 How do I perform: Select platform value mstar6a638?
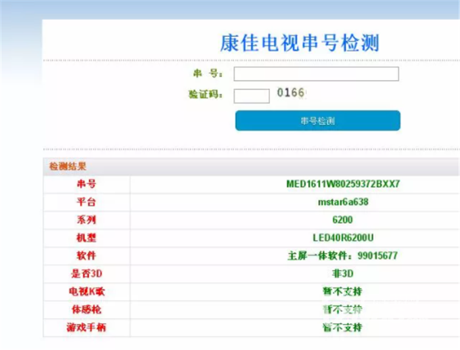point(343,202)
